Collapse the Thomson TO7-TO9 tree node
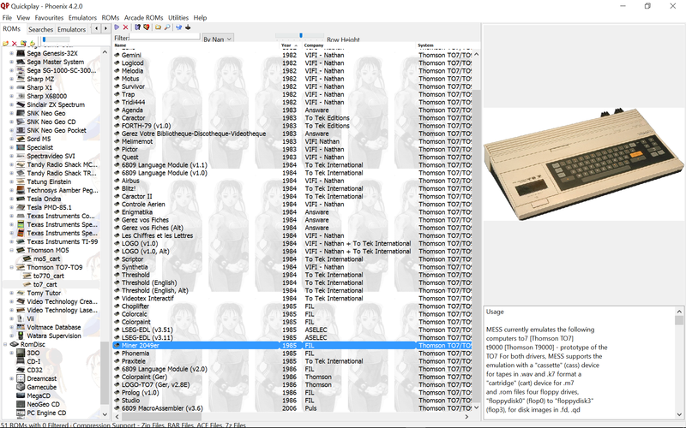 (11, 267)
